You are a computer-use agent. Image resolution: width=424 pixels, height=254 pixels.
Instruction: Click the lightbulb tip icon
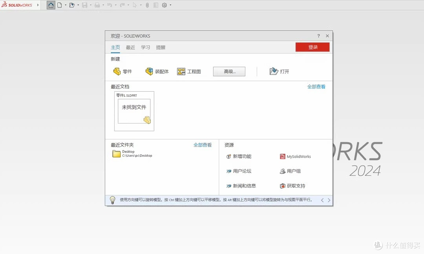[x=113, y=200]
